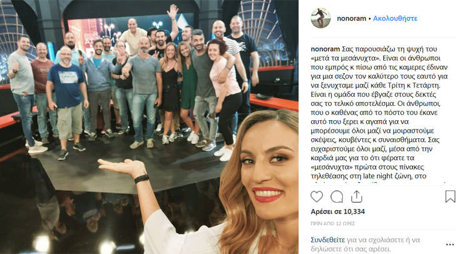Open the nonoram username in the caption

[x=325, y=49]
